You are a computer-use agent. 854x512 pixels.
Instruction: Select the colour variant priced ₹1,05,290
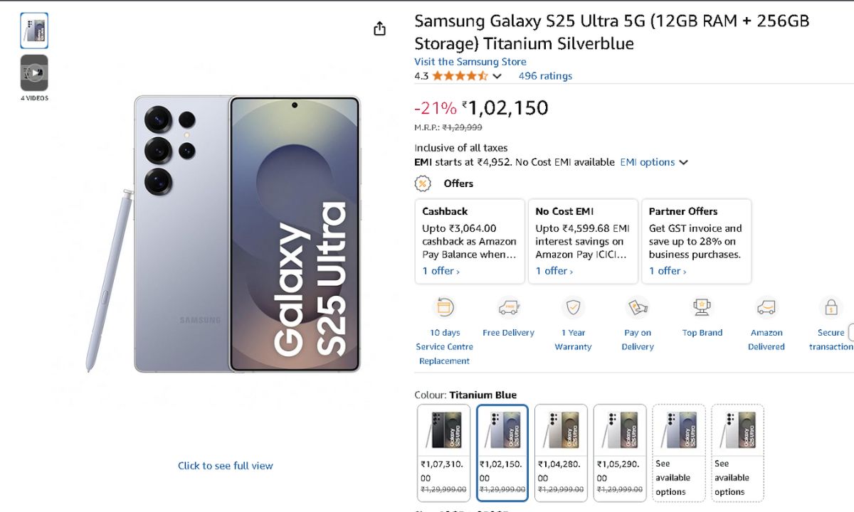620,452
